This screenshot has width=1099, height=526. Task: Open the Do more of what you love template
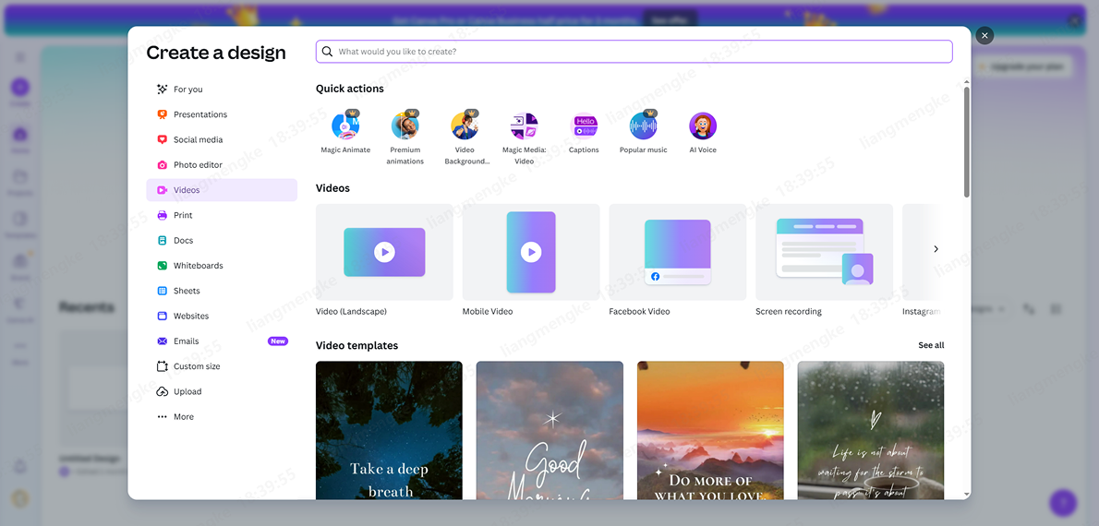[x=710, y=430]
